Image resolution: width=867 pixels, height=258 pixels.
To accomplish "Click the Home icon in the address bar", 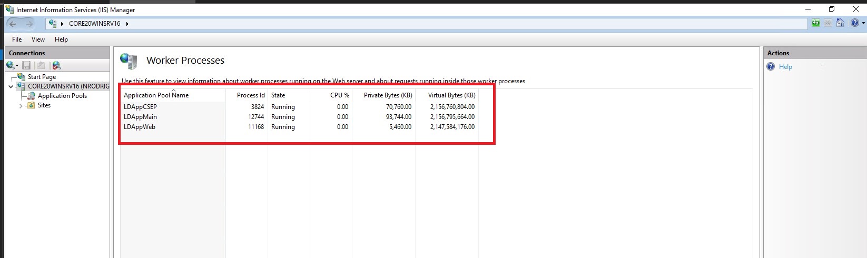I will [840, 23].
